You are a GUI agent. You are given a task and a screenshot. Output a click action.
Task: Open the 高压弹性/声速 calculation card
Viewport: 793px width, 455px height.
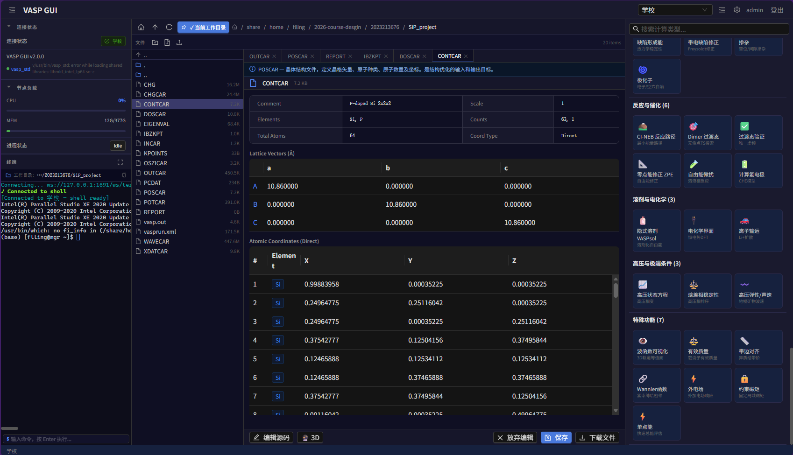click(x=758, y=291)
